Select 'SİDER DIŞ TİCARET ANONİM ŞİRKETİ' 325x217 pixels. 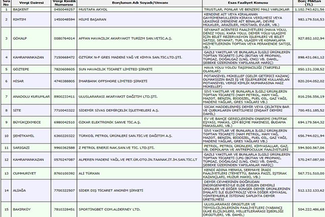(x=110, y=190)
